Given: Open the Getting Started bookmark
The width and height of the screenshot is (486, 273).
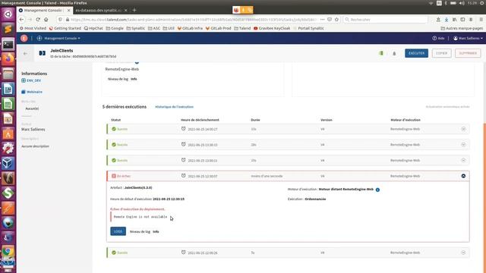Looking at the screenshot, I should pyautogui.click(x=65, y=28).
